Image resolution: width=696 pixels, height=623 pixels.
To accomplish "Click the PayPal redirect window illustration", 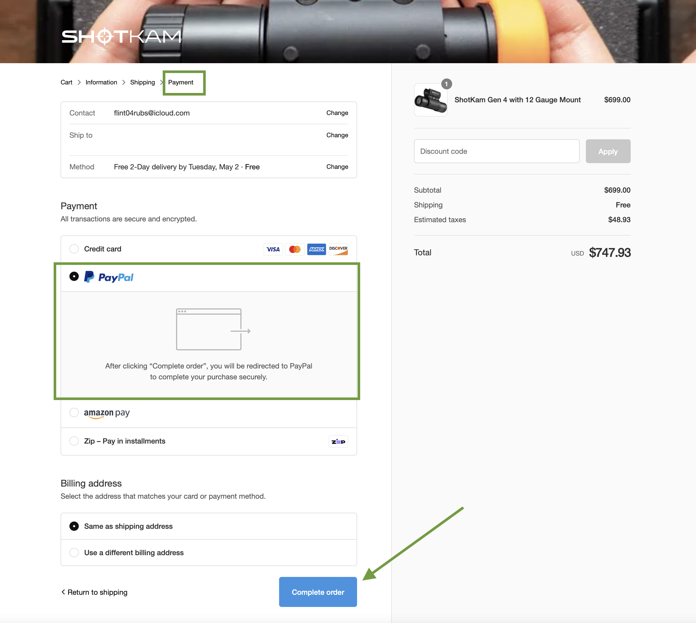I will point(213,329).
